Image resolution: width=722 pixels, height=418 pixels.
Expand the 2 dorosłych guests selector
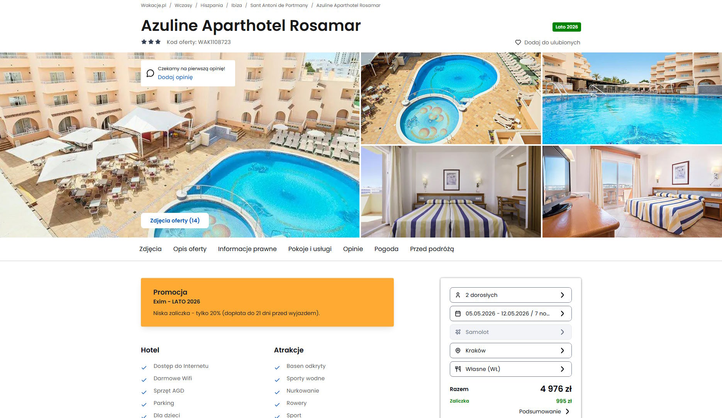point(510,295)
